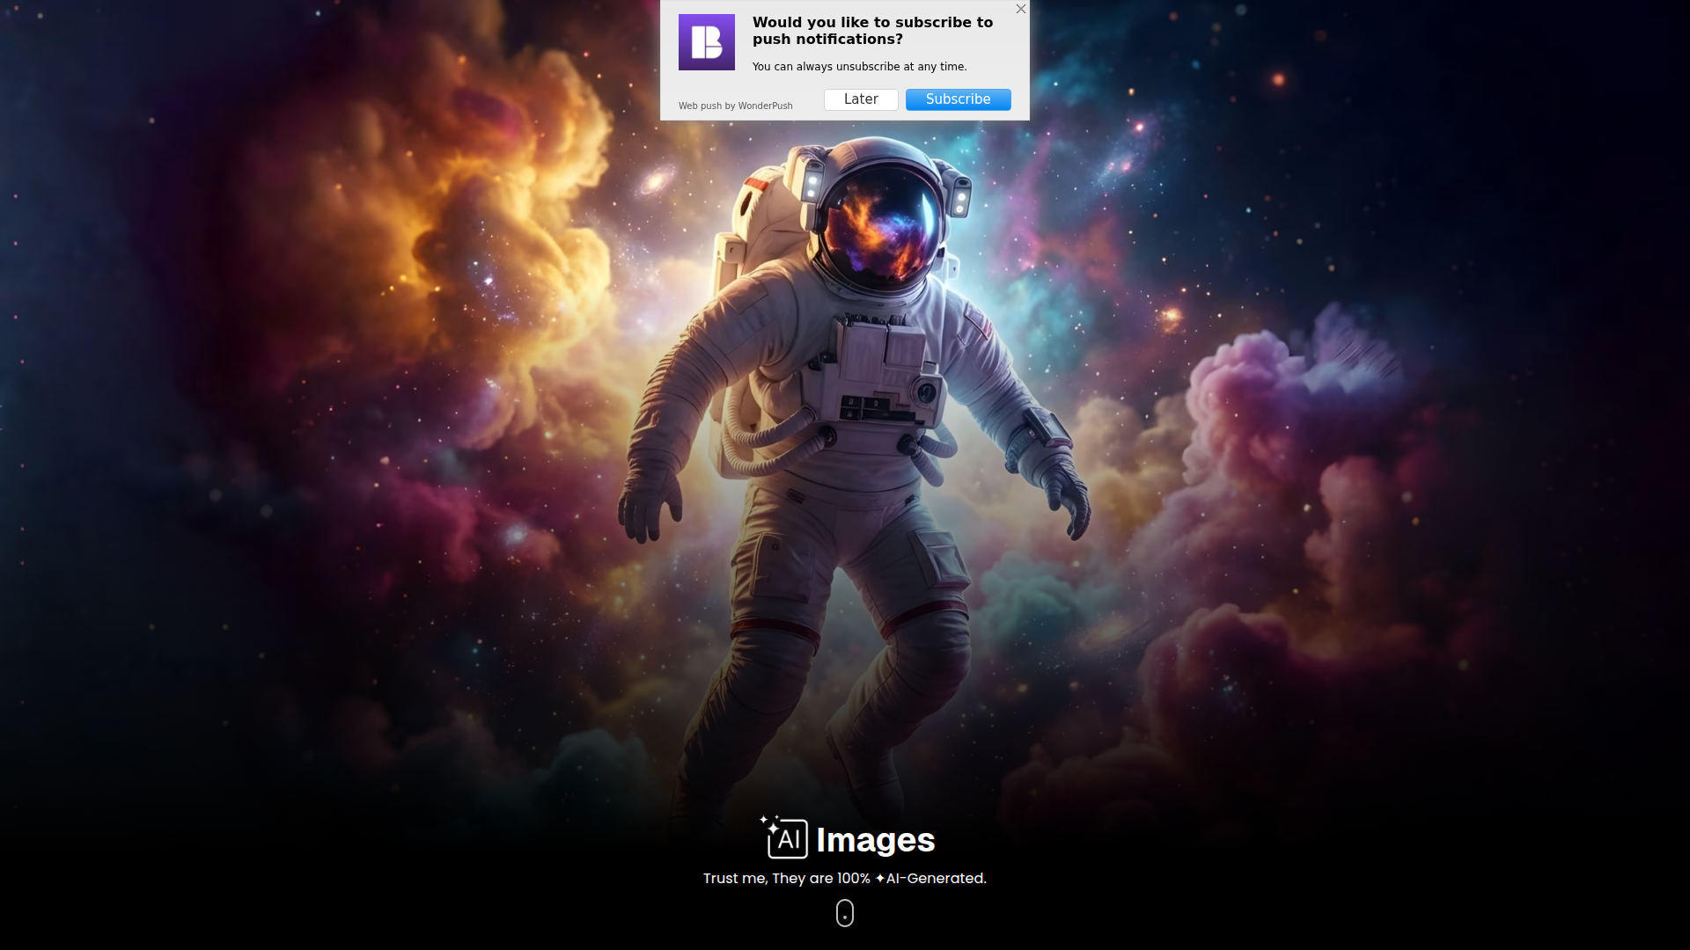Click the scroll-down mouse icon
Image resolution: width=1690 pixels, height=950 pixels.
click(844, 913)
